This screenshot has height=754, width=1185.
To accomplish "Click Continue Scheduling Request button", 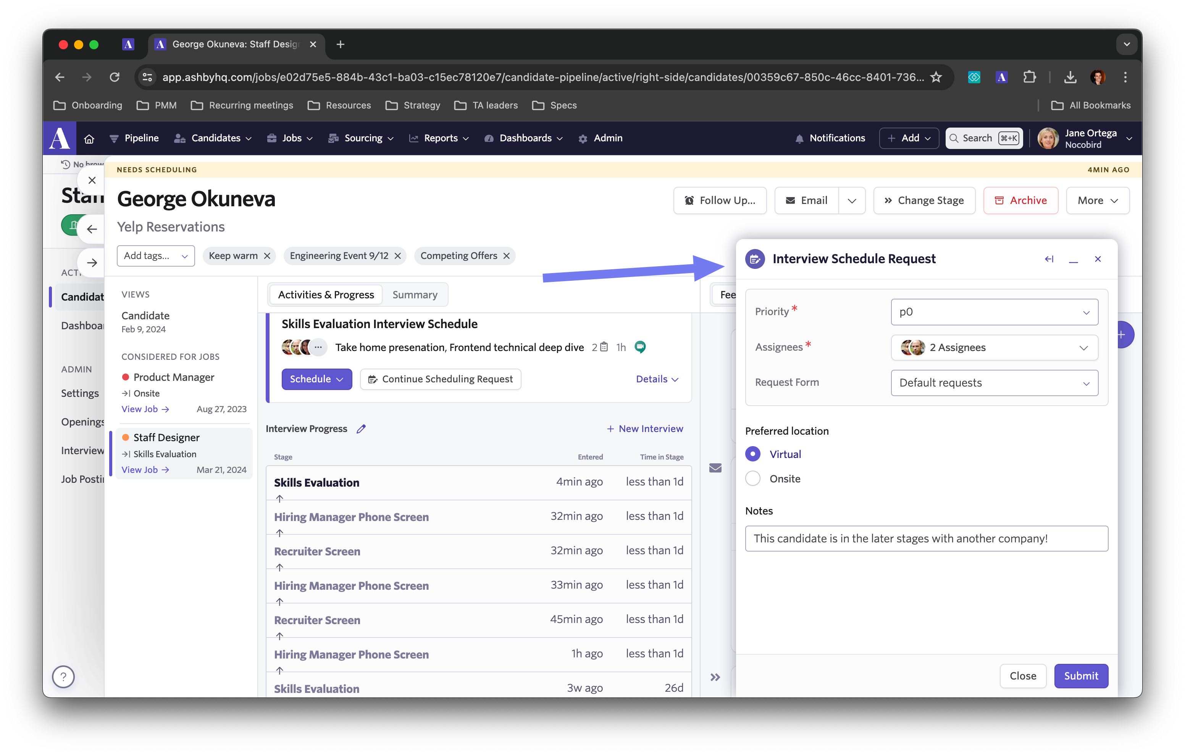I will coord(440,378).
